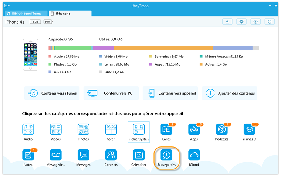Screen dimensions: 281x177
Task: Click Ajouter des contenus button
Action: click(x=230, y=93)
